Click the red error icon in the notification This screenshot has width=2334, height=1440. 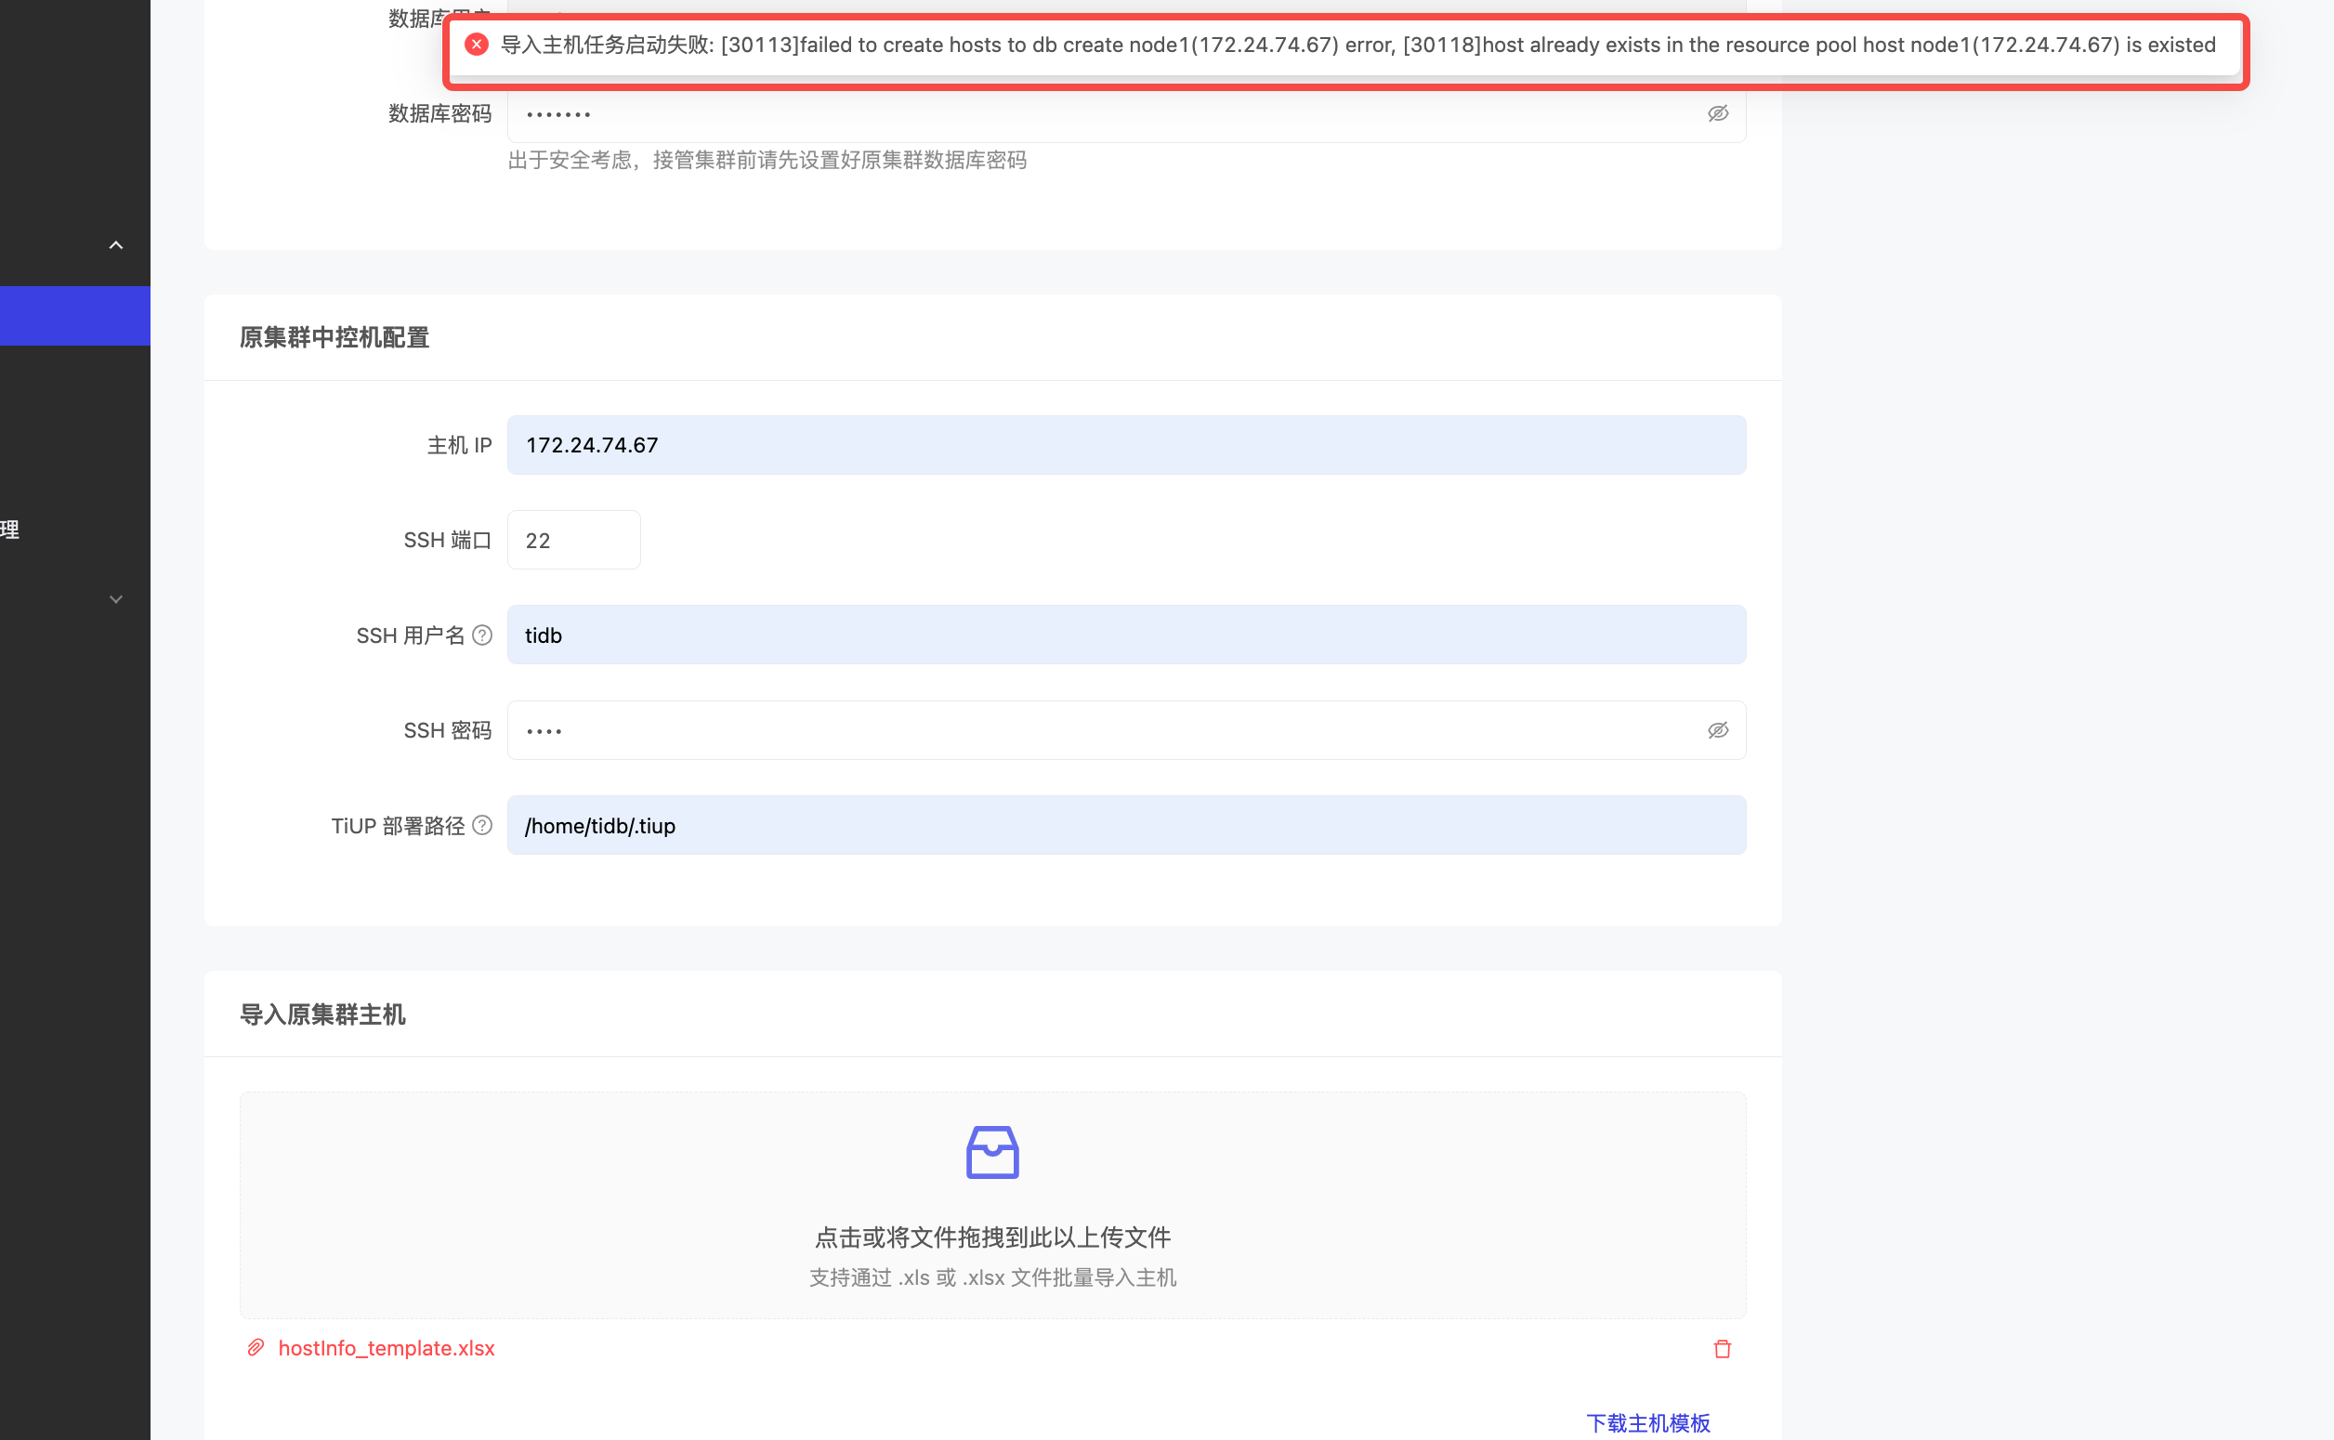(x=476, y=45)
